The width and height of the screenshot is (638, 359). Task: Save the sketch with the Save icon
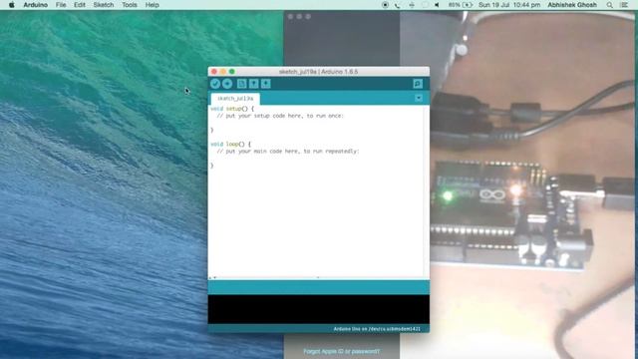[266, 84]
